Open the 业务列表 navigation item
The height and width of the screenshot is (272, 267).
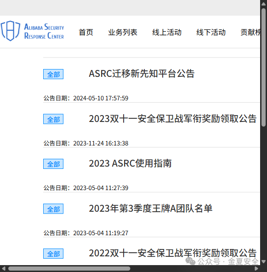coord(123,32)
